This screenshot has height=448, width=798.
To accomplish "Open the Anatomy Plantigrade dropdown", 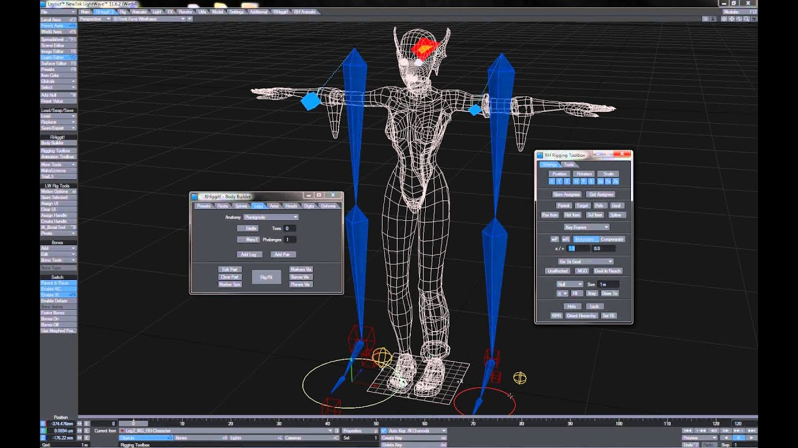I will tap(271, 217).
